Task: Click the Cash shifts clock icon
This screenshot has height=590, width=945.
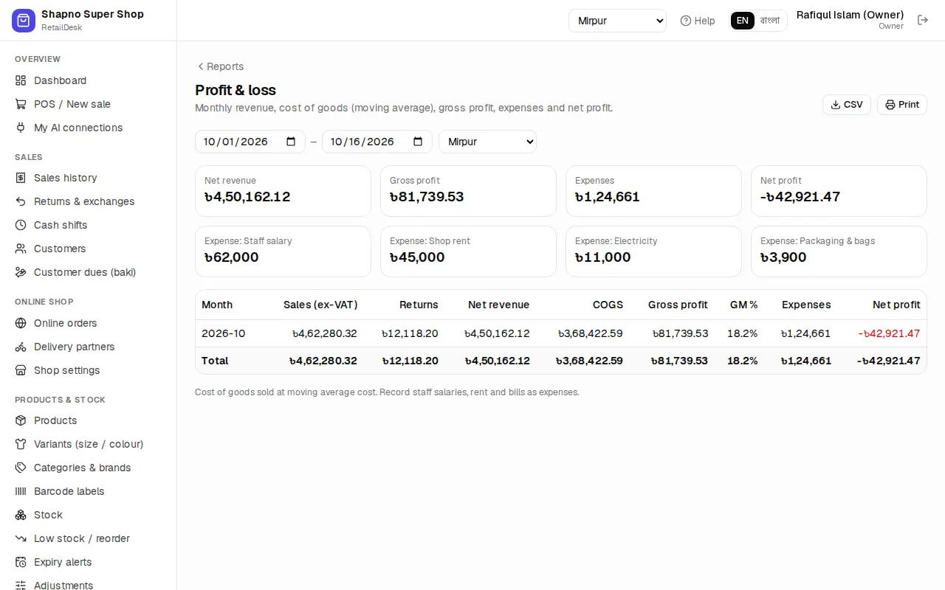Action: 21,225
